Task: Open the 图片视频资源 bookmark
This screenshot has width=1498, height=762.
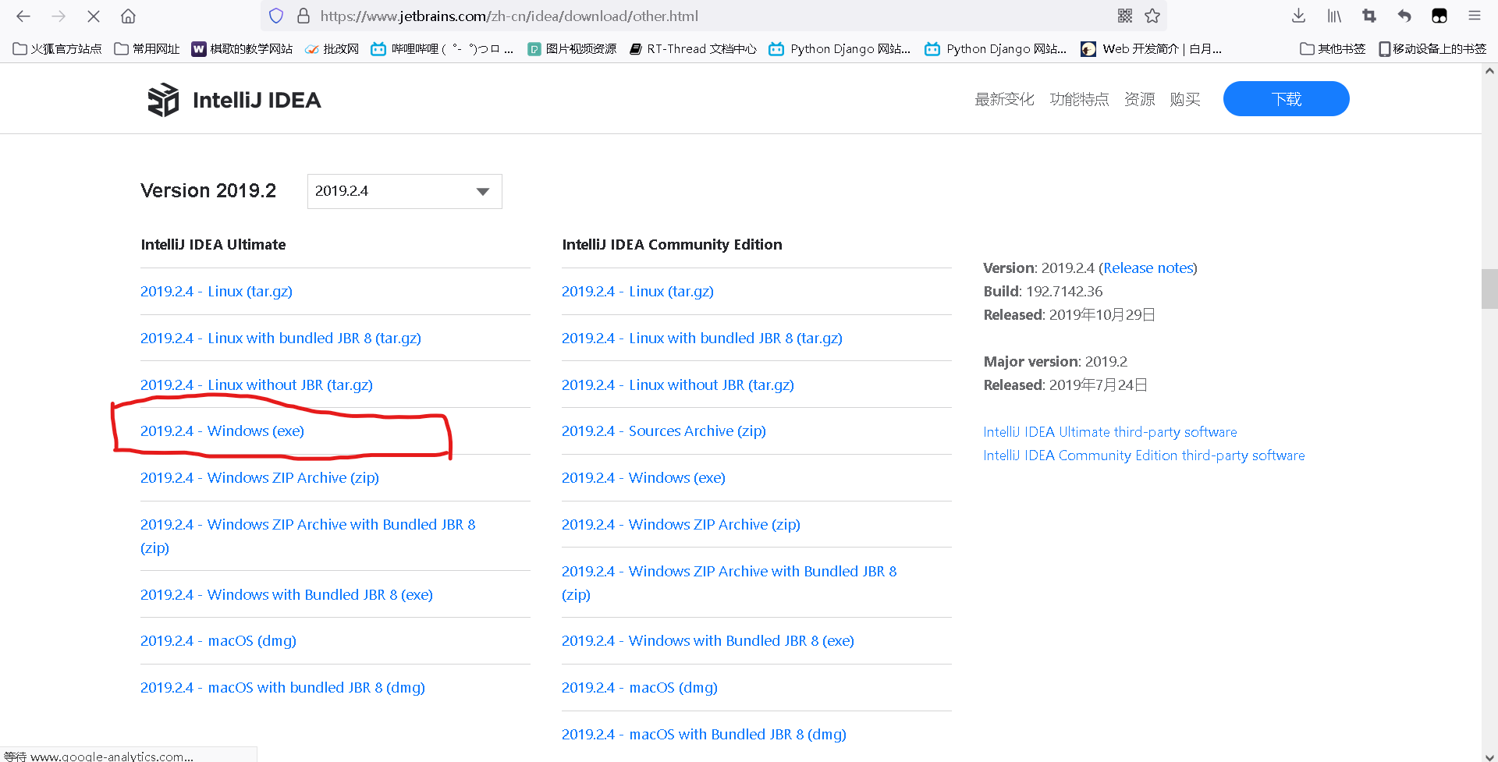Action: click(572, 48)
